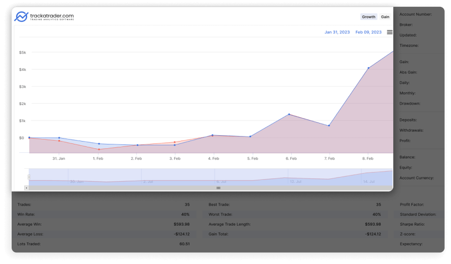The height and width of the screenshot is (264, 451).
Task: Open the Jan 31, 2023 start date picker
Action: [337, 32]
